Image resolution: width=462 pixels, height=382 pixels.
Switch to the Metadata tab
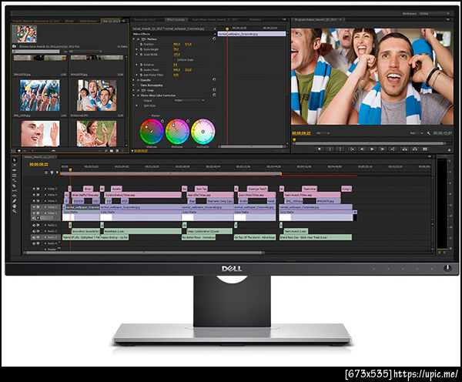coord(255,20)
